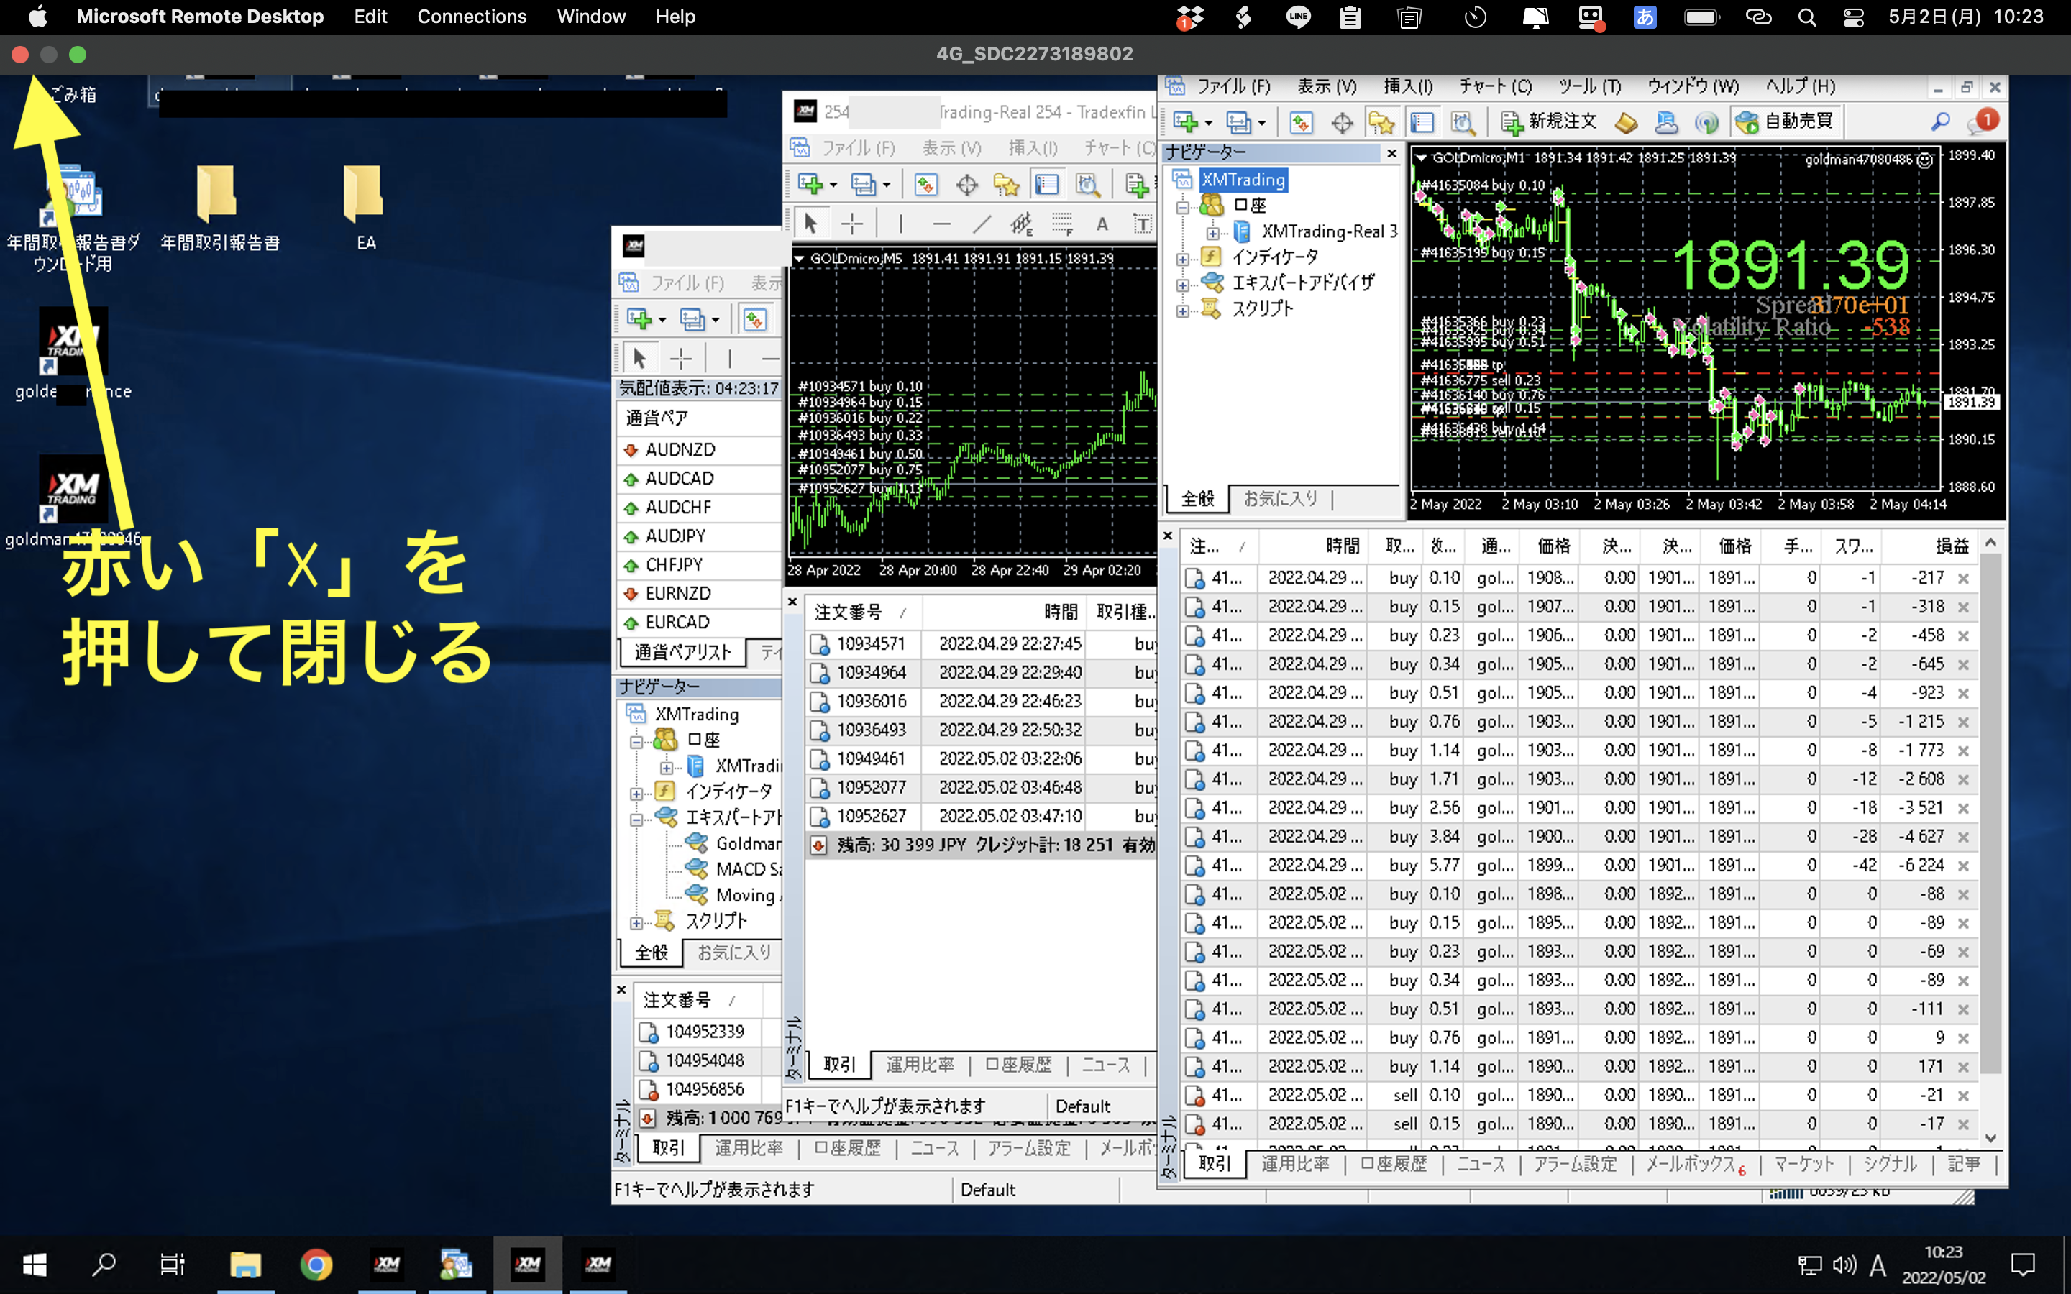
Task: Click front terminal vertical scrollbar down arrow
Action: (x=1990, y=1138)
